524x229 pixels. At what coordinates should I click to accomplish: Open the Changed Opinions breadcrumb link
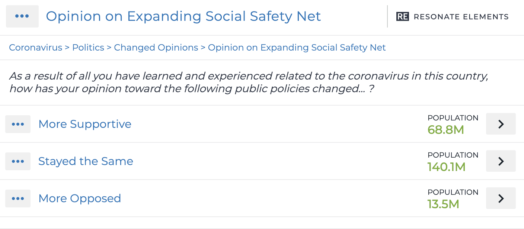pyautogui.click(x=156, y=48)
